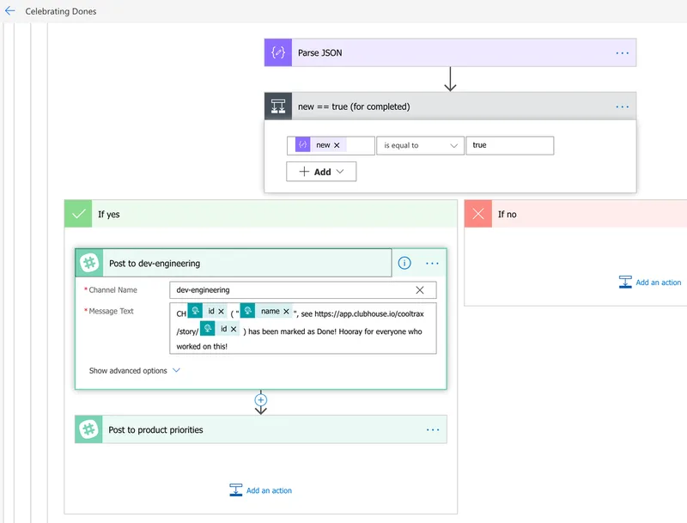
Task: Collapse the 'new == true (for completed)' condition header
Action: tap(450, 106)
